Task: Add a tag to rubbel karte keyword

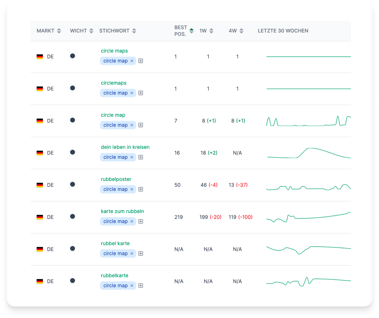Action: coord(141,253)
